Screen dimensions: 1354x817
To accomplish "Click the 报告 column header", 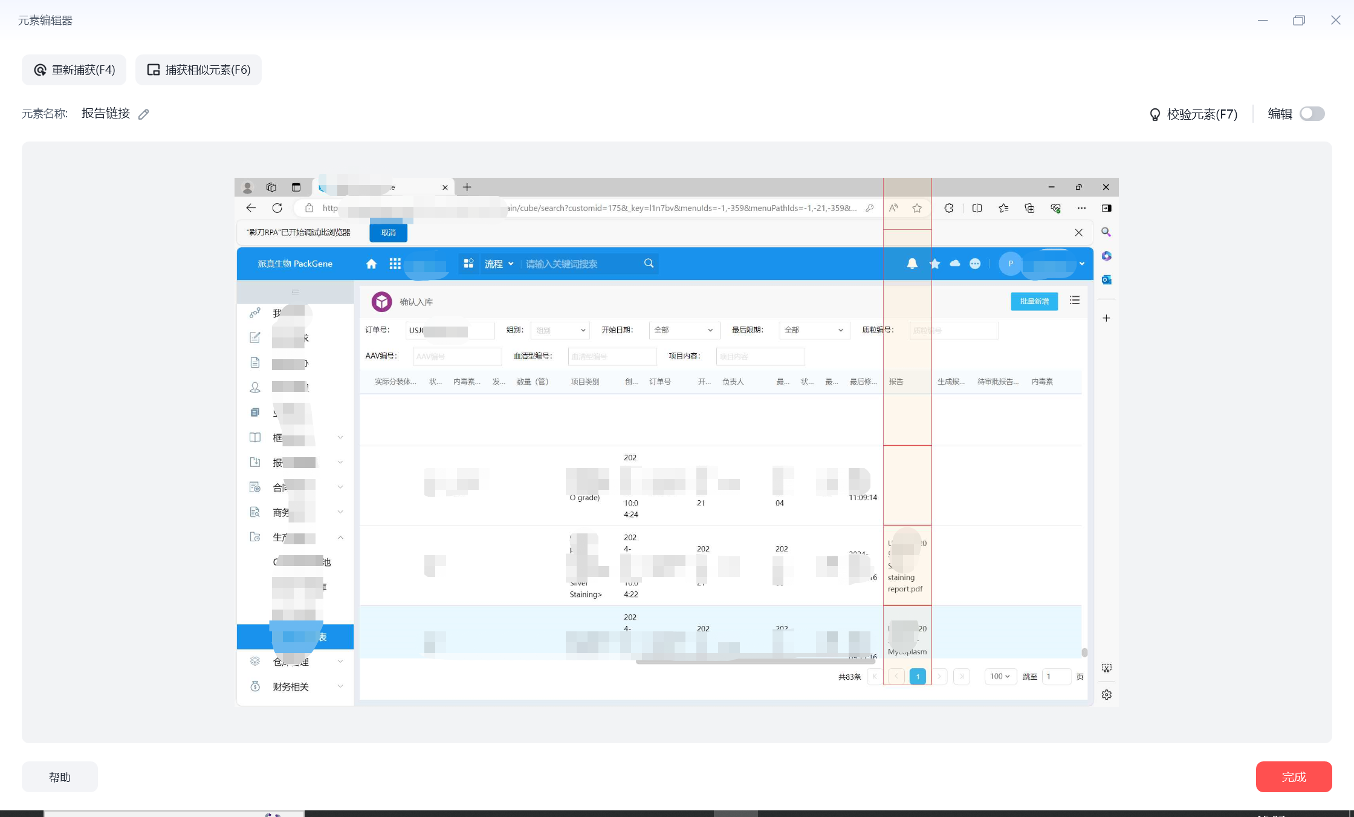I will click(896, 382).
